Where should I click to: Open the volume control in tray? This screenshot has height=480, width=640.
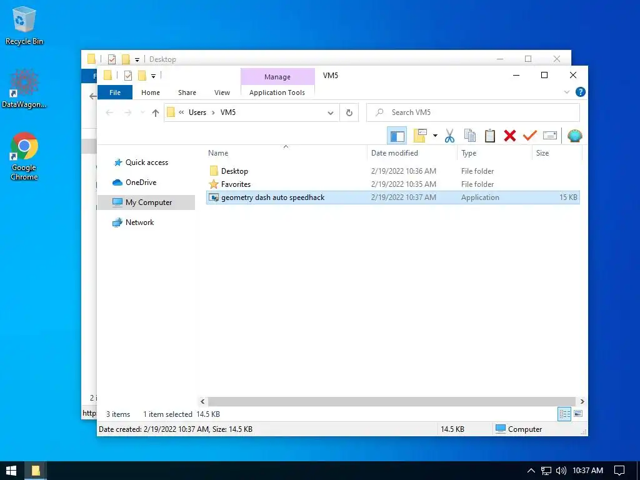pyautogui.click(x=561, y=471)
